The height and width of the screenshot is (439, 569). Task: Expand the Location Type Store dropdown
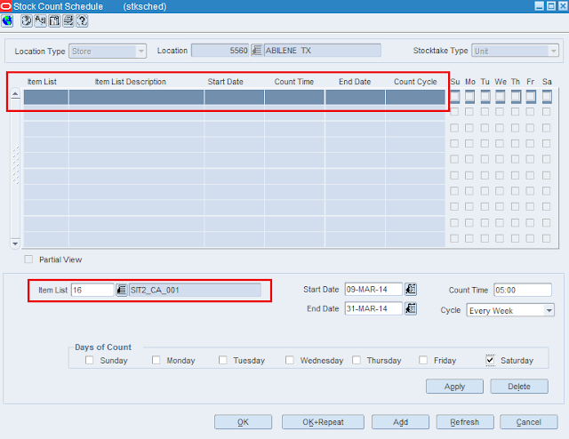140,52
